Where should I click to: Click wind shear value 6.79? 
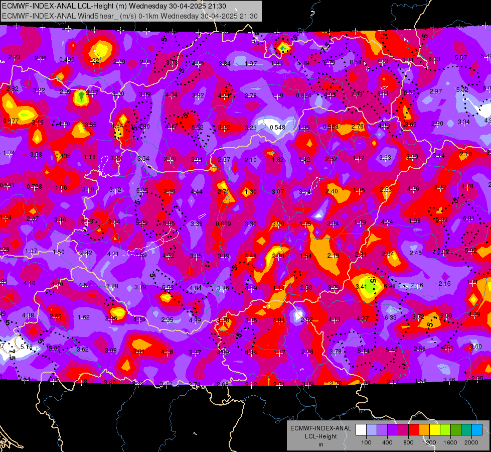330,63
